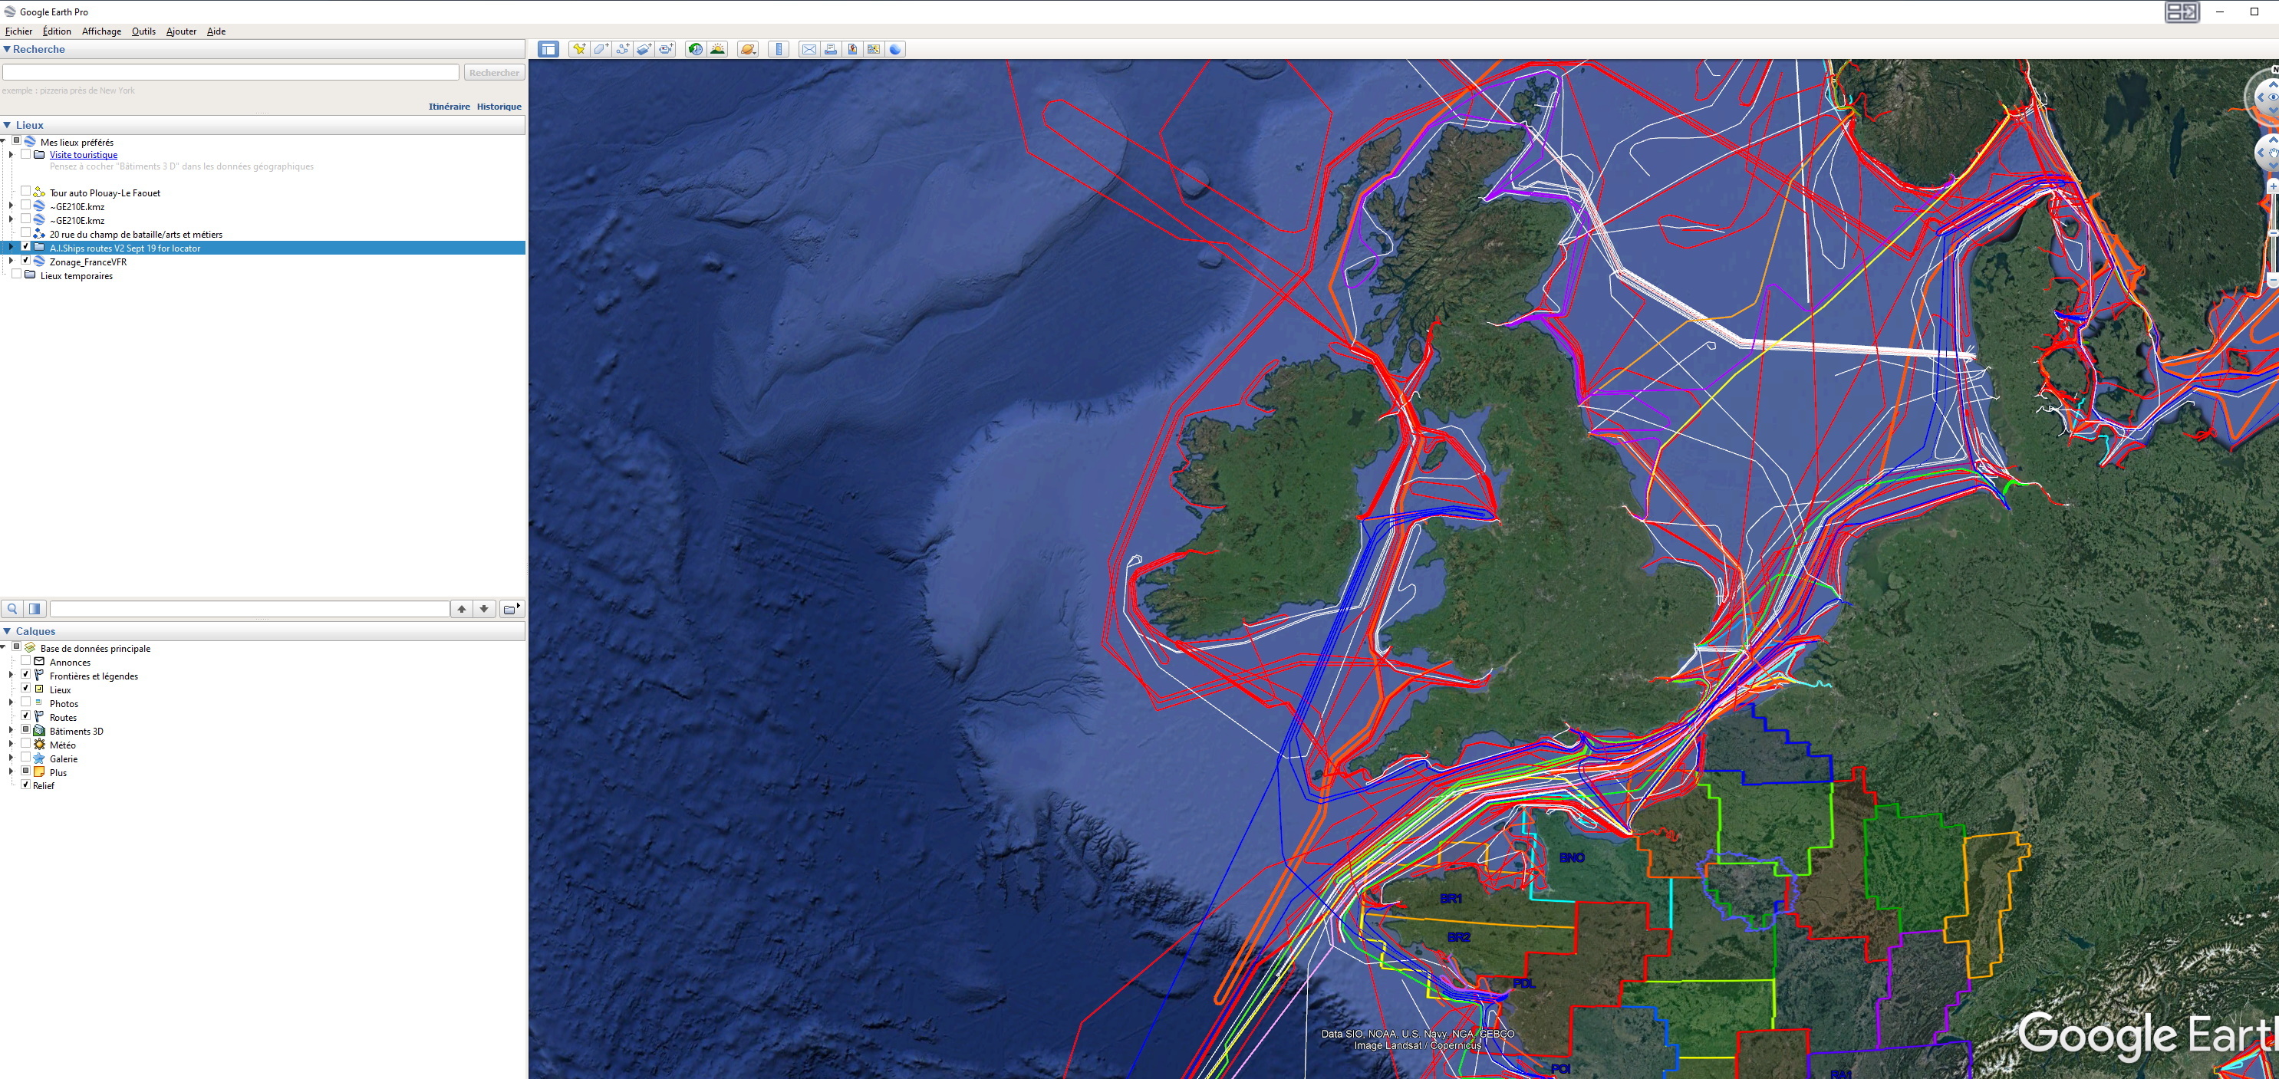Move item down with down arrow

coord(484,608)
